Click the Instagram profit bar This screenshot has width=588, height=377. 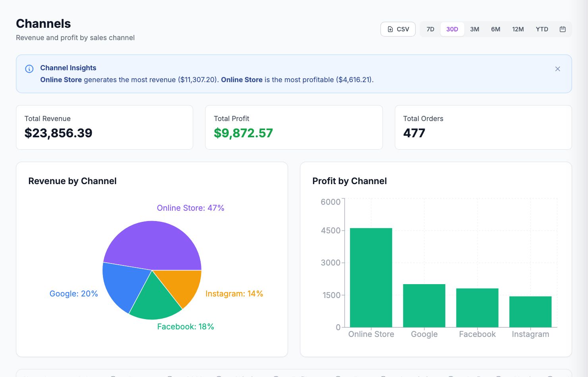click(530, 312)
